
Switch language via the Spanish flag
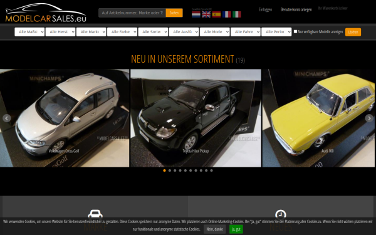click(216, 14)
